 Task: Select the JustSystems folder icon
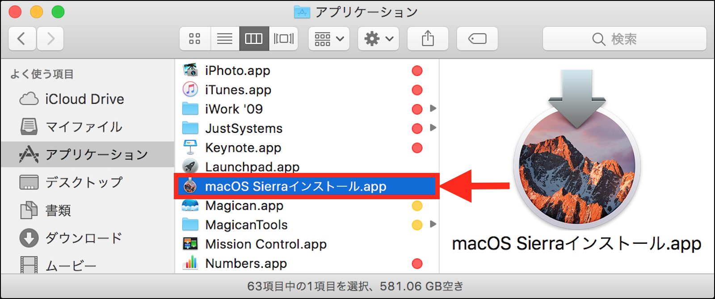coord(190,128)
